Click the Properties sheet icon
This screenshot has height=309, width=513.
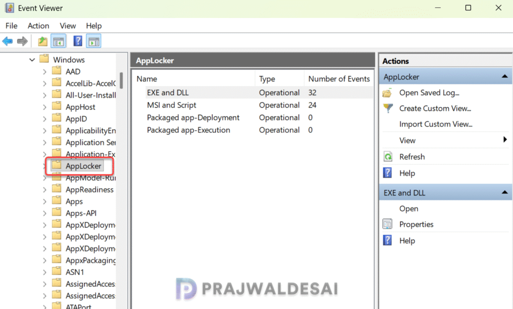pos(387,224)
